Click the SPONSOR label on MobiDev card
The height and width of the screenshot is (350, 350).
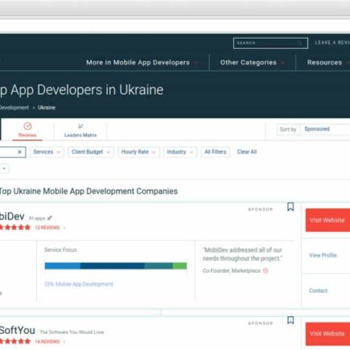click(x=261, y=209)
